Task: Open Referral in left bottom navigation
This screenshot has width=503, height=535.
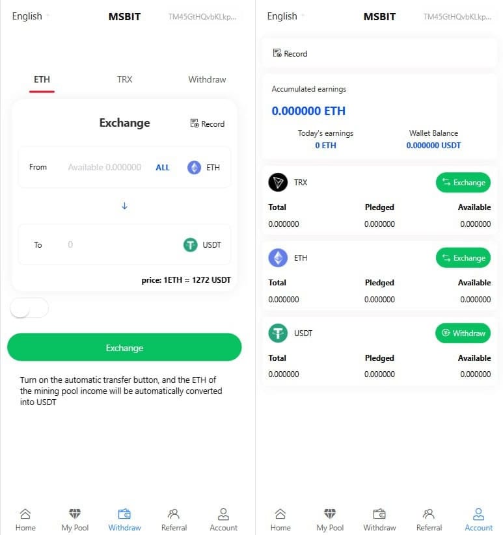Action: [174, 520]
